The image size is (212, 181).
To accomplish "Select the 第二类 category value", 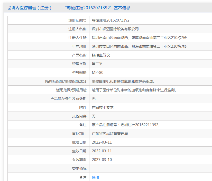I will pyautogui.click(x=97, y=64).
